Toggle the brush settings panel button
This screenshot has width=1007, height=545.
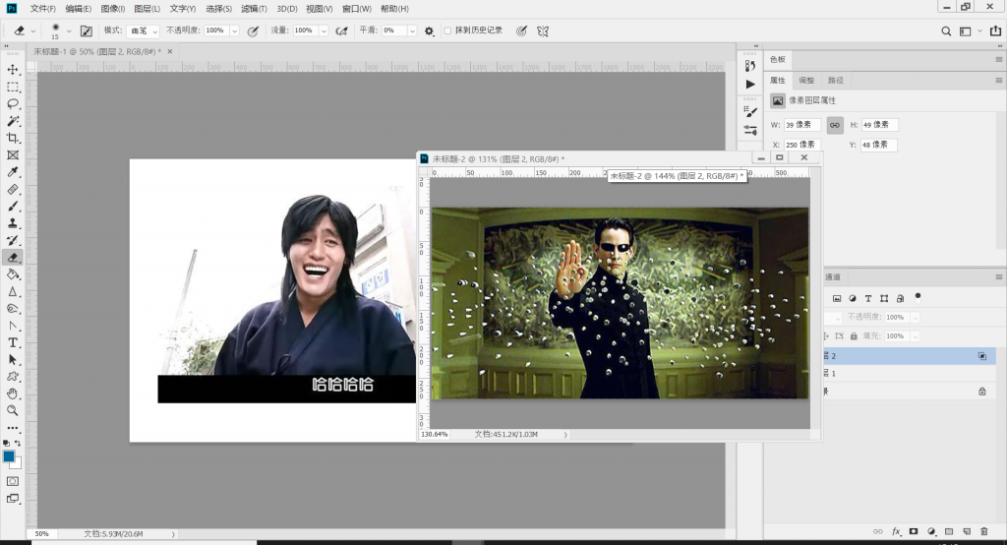click(x=87, y=30)
